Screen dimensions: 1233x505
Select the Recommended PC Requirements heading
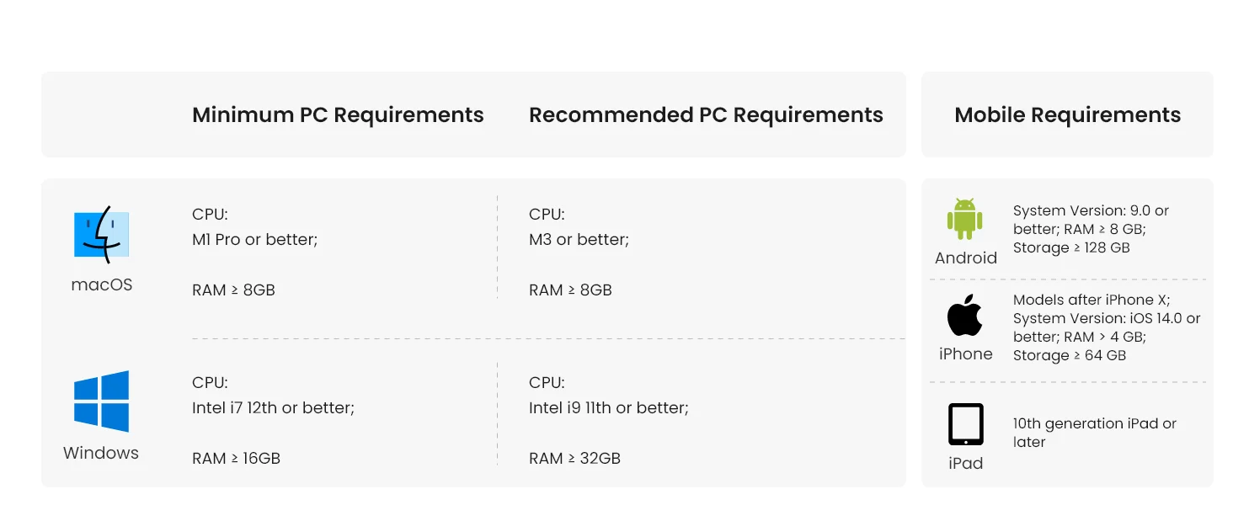[x=706, y=114]
